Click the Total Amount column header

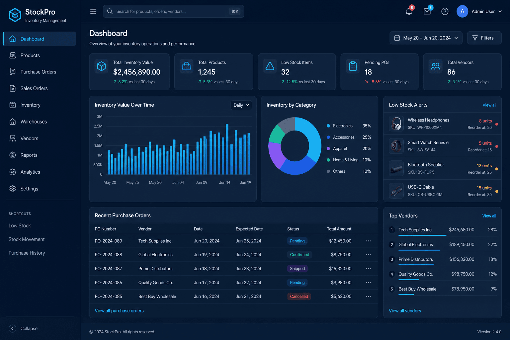(339, 229)
